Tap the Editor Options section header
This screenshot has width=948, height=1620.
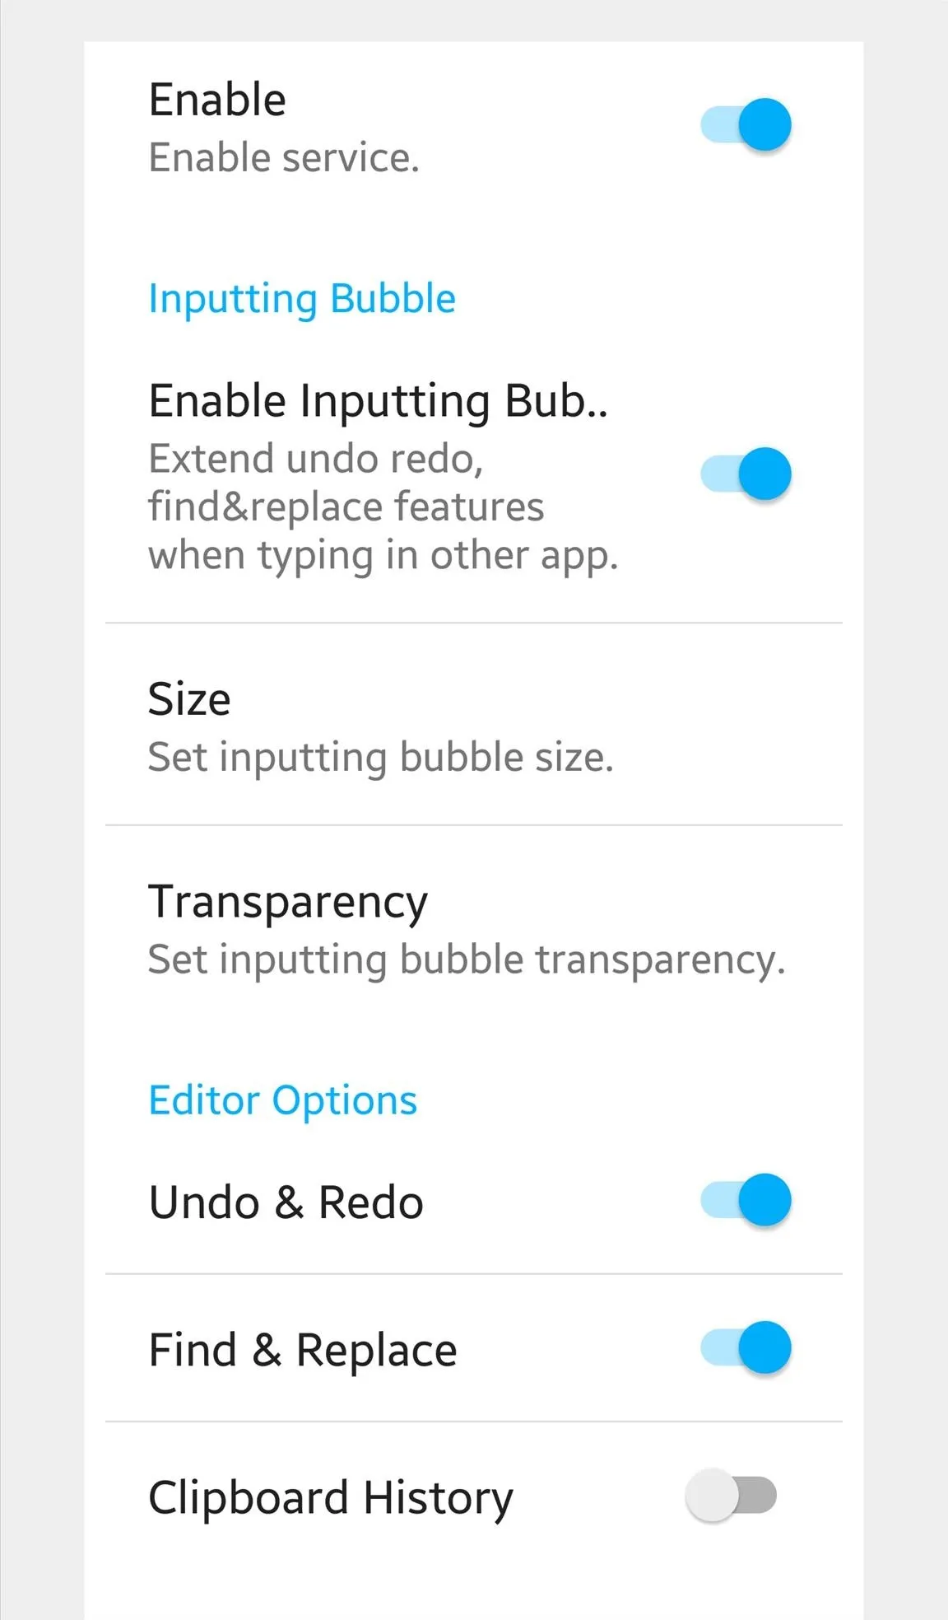[283, 1100]
